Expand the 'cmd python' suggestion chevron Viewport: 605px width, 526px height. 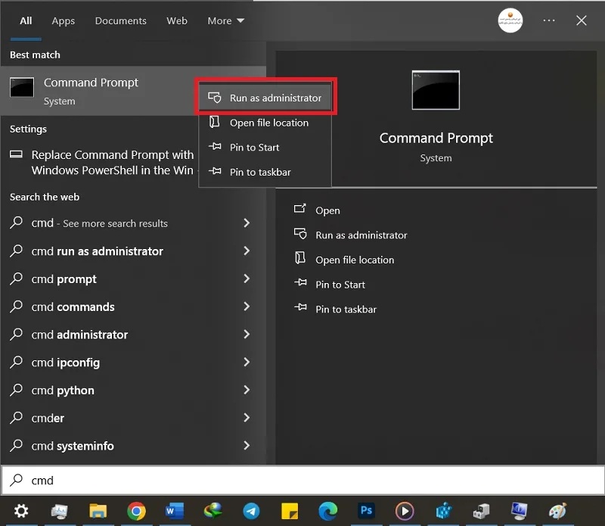[x=247, y=390]
